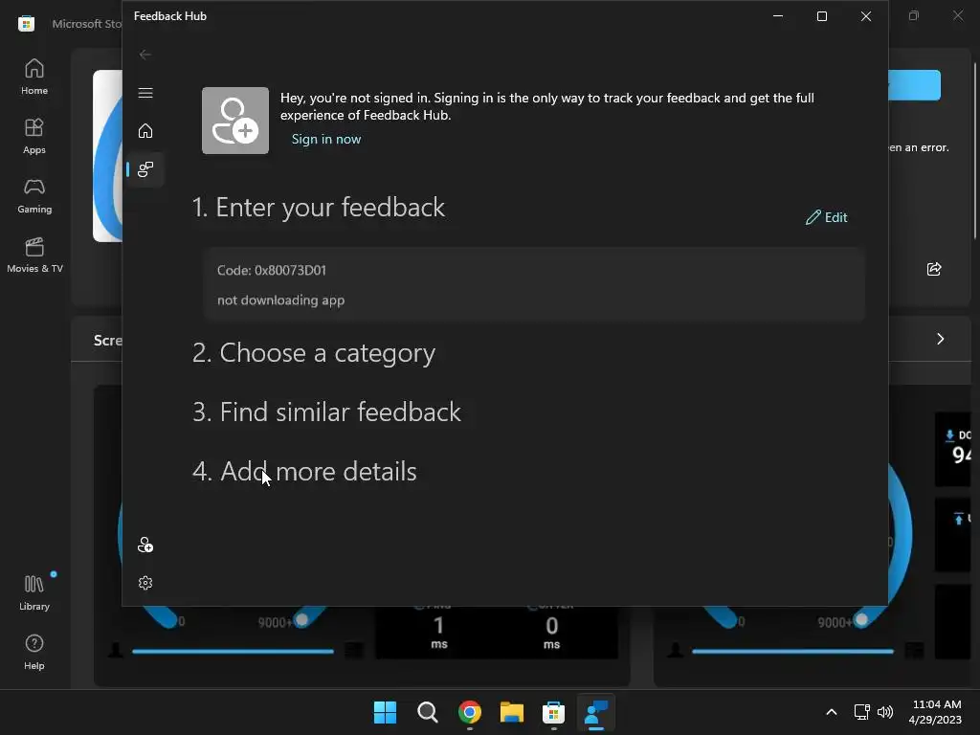Viewport: 980px width, 735px height.
Task: Open Feedback Hub settings gear
Action: (145, 583)
